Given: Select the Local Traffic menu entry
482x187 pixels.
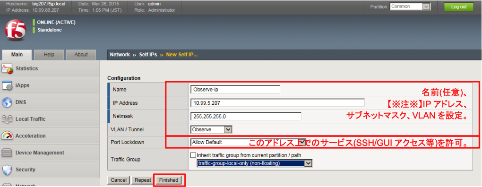Looking at the screenshot, I should click(x=50, y=119).
